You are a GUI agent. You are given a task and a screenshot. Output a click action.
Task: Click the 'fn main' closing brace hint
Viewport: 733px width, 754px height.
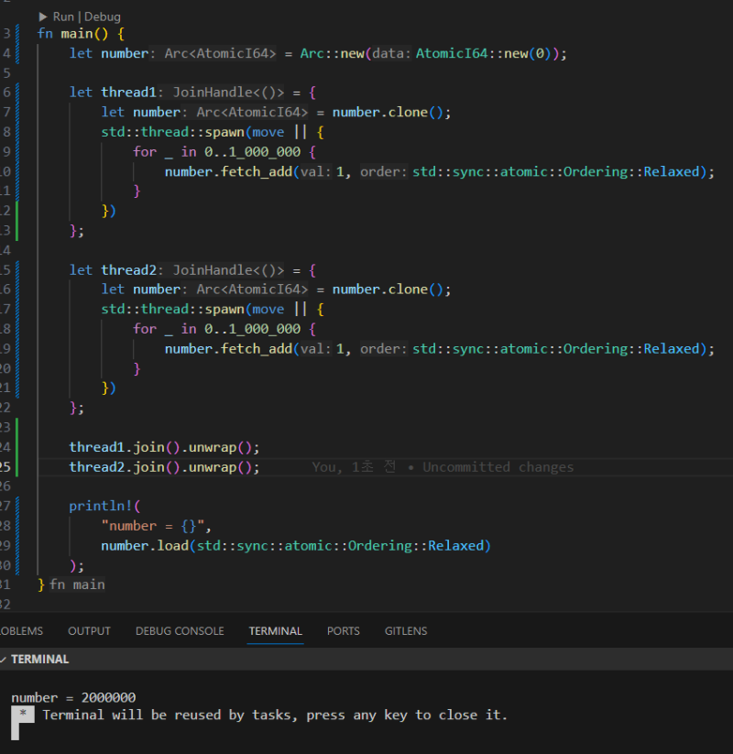77,585
